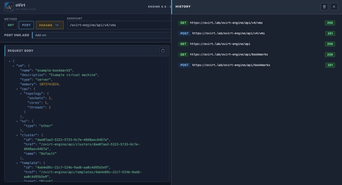Click the ENGINE 4.5 version label
This screenshot has height=185, width=342.
coord(160,7)
